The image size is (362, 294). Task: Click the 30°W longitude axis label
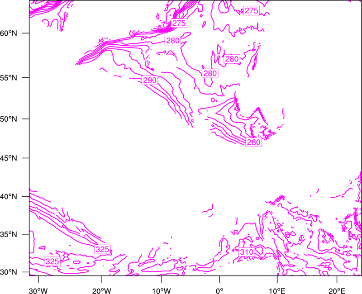click(x=38, y=290)
